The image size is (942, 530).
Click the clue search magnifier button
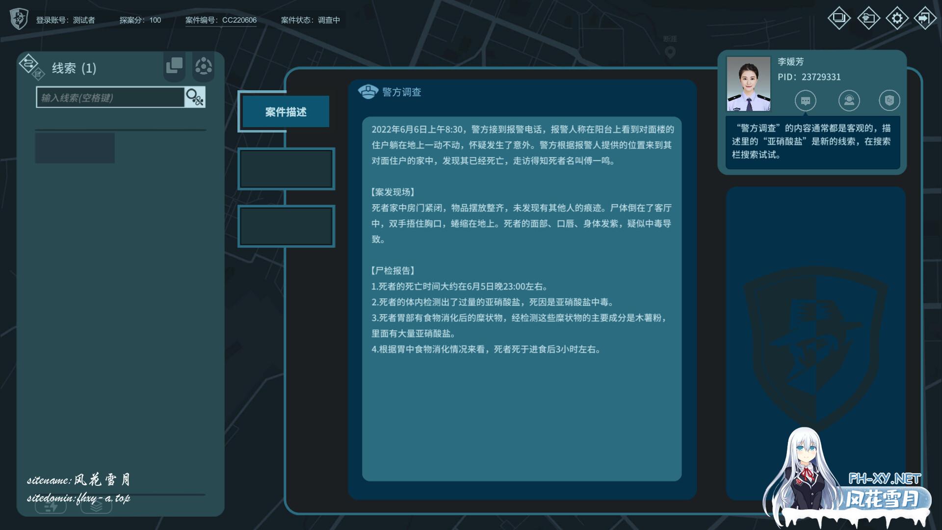195,97
